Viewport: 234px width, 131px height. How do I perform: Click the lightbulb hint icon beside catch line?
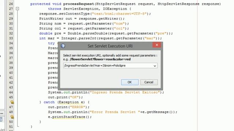tap(12, 102)
